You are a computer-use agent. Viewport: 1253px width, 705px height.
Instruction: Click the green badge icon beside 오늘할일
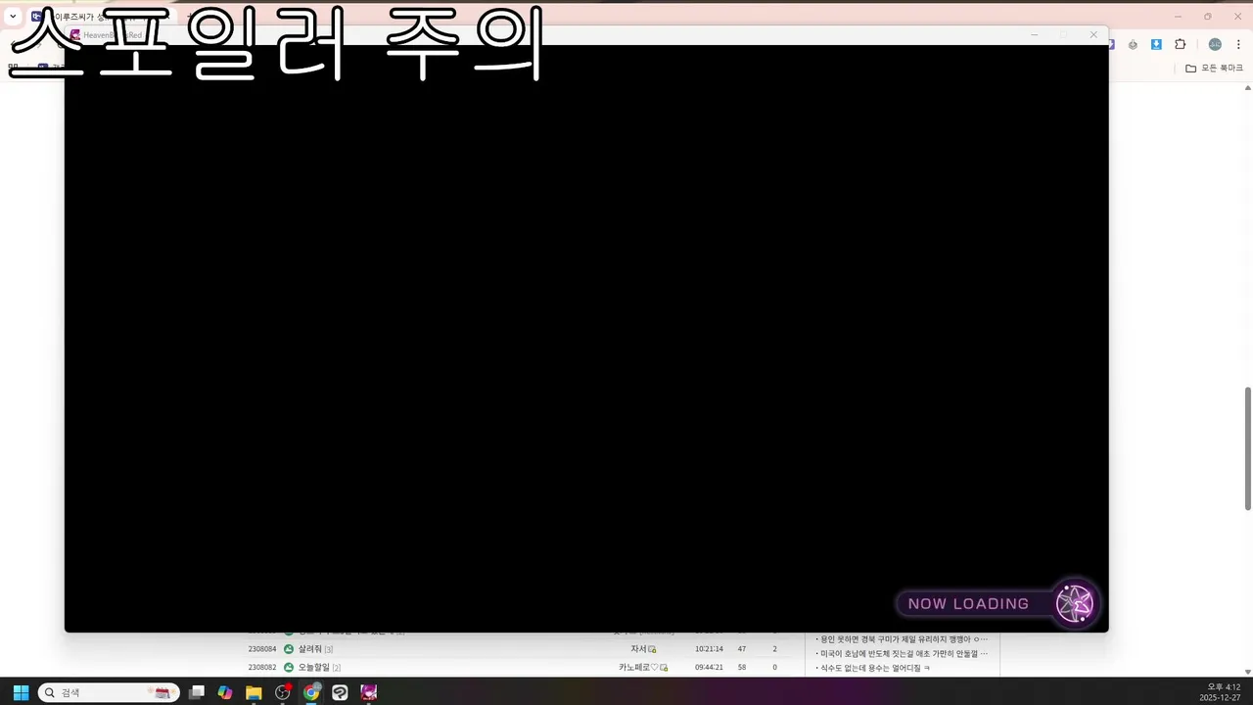pyautogui.click(x=289, y=667)
